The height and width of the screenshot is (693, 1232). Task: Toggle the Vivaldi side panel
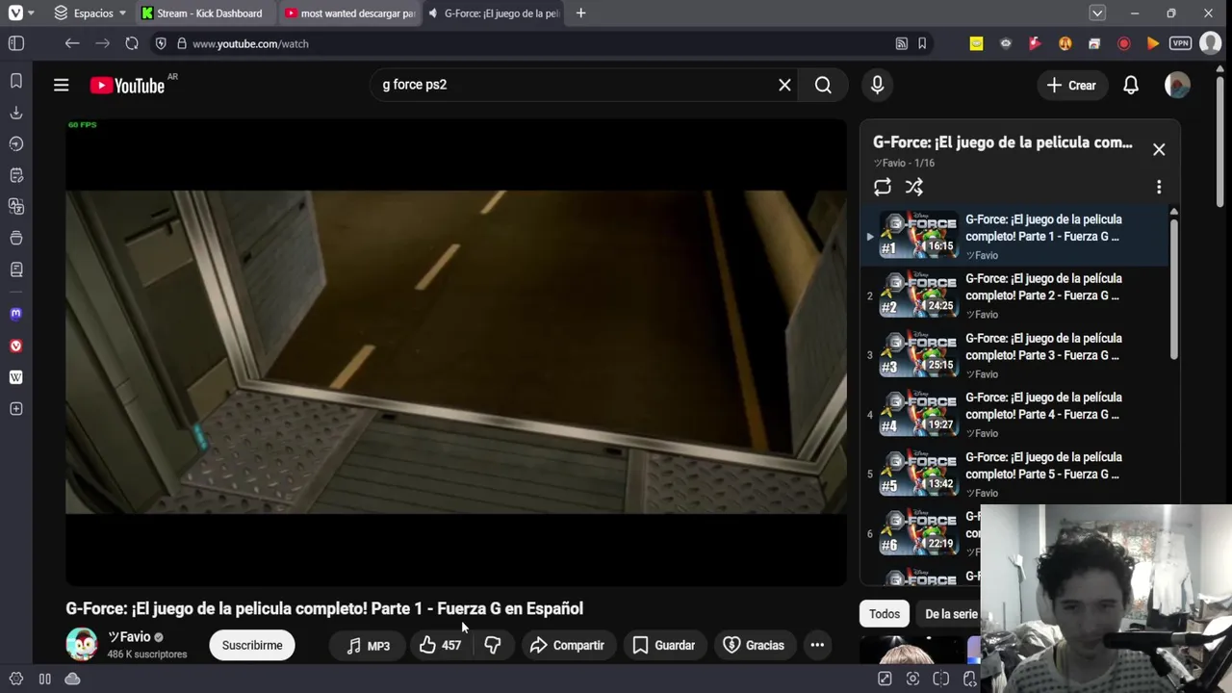click(16, 43)
